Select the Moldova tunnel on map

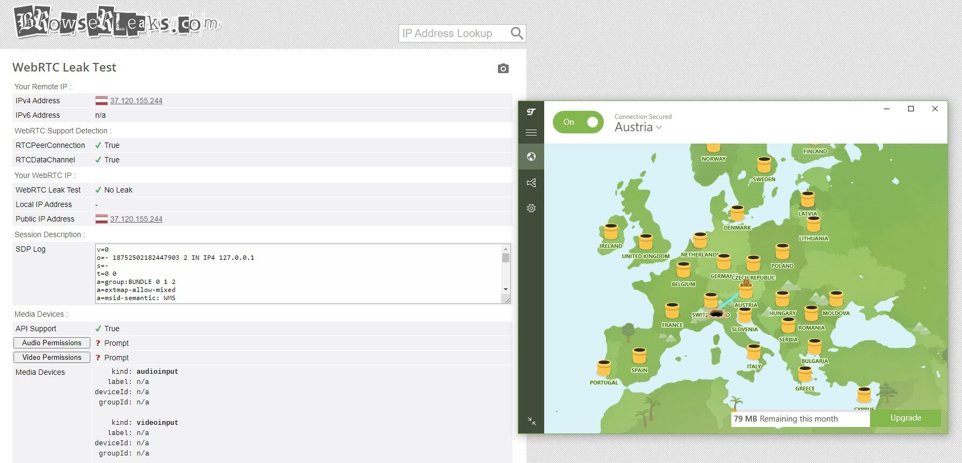coord(836,299)
